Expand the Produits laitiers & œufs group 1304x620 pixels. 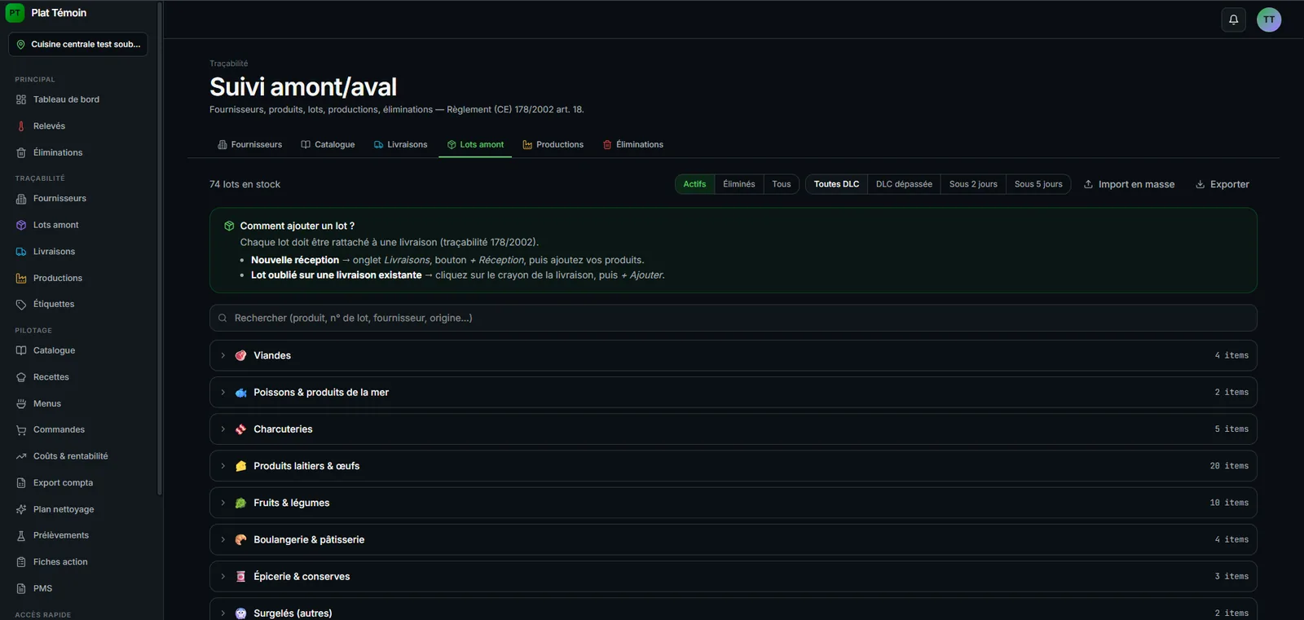(x=733, y=466)
